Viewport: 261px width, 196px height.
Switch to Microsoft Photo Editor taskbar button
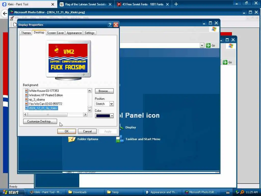pos(201,192)
